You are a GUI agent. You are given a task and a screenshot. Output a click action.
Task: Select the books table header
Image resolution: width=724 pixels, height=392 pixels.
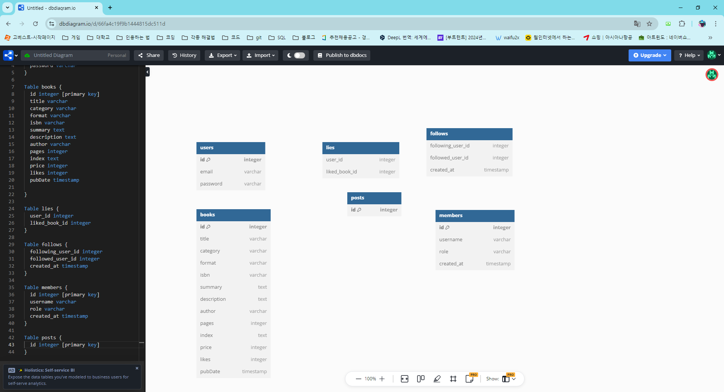coord(233,215)
